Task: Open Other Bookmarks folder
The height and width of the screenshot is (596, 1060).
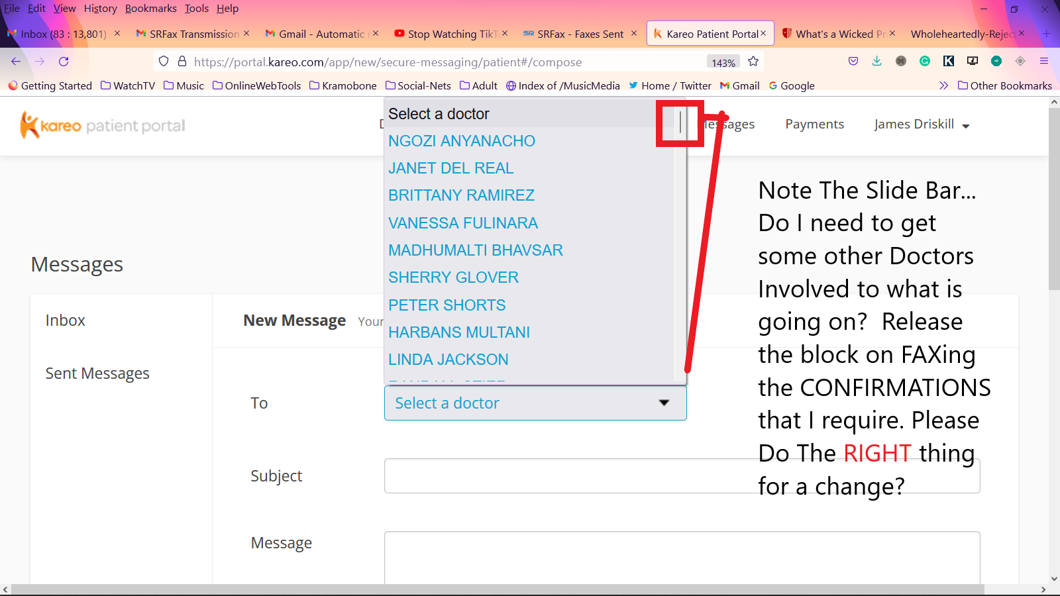Action: click(1005, 85)
